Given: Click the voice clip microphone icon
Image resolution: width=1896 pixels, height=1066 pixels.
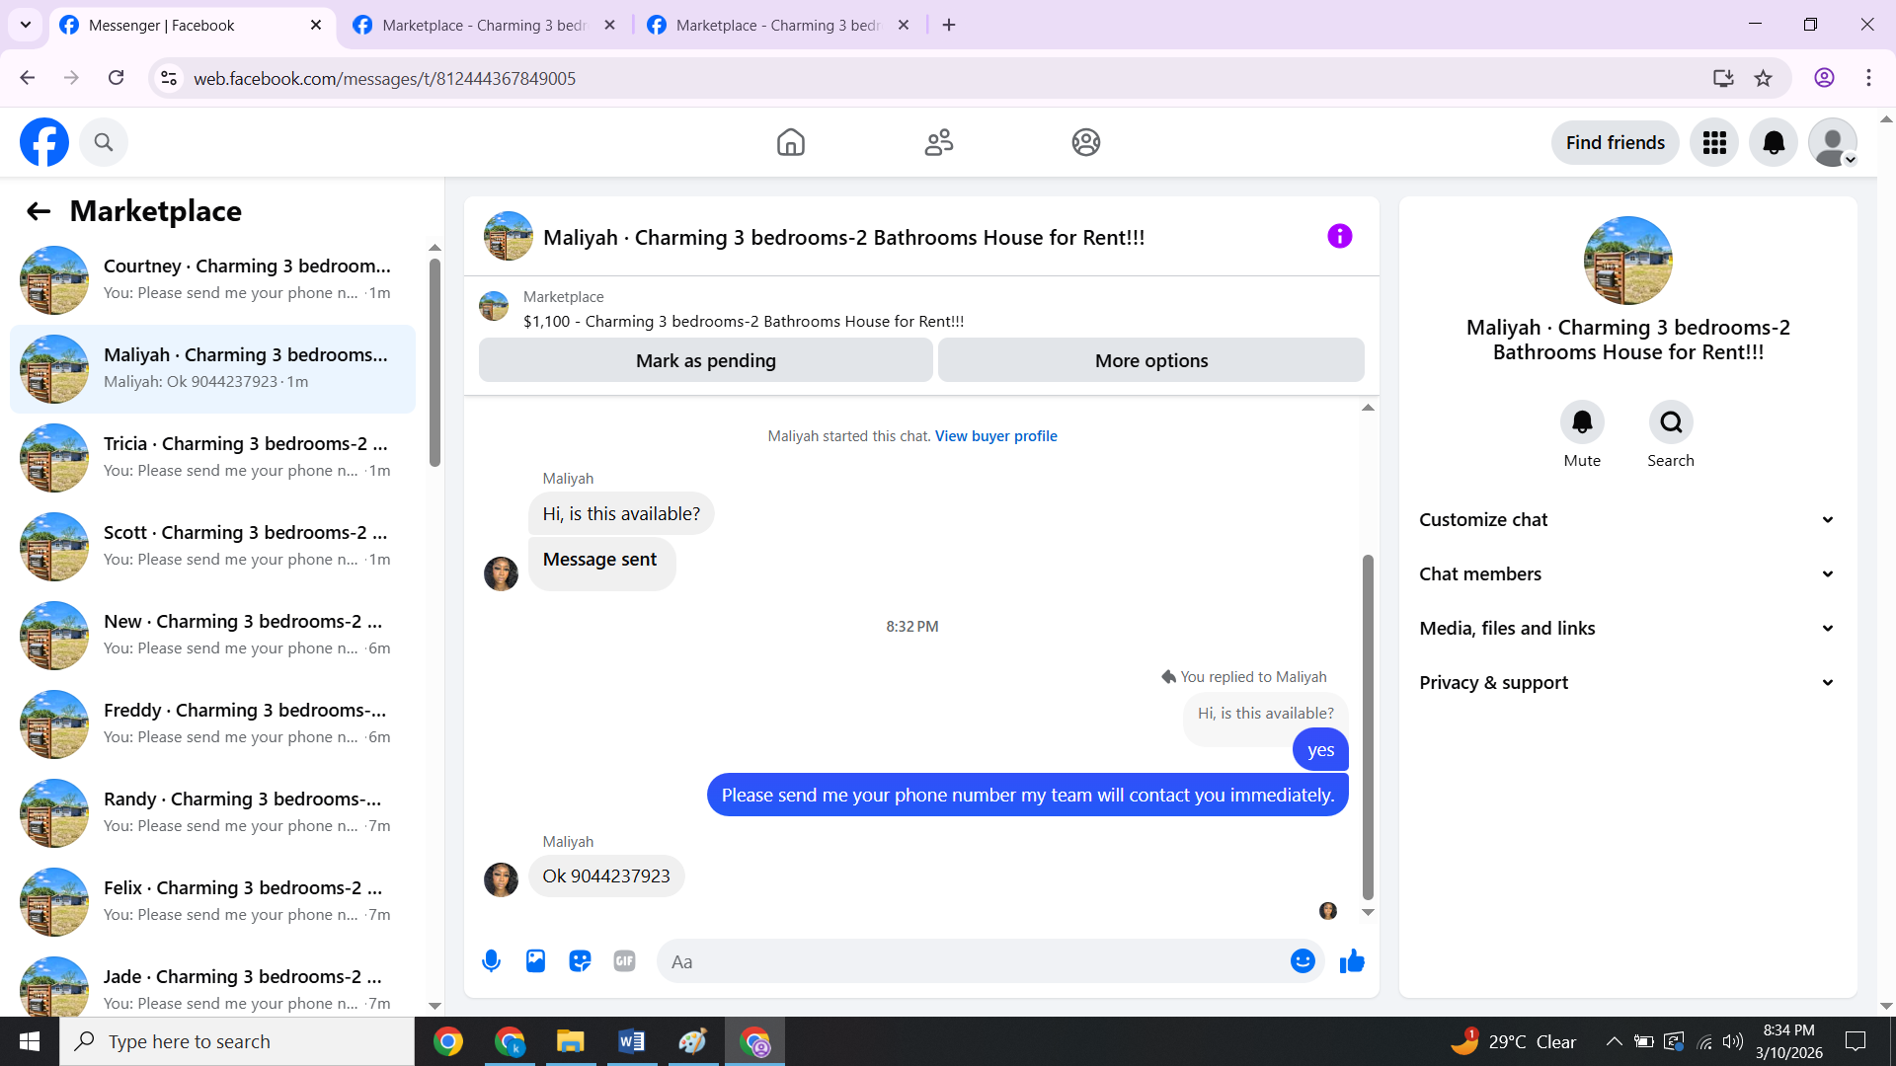Looking at the screenshot, I should (x=491, y=961).
